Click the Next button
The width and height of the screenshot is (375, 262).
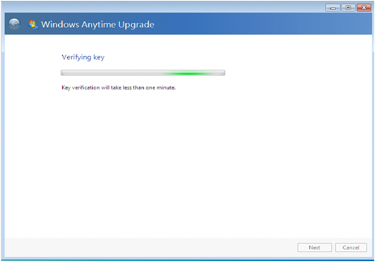314,248
